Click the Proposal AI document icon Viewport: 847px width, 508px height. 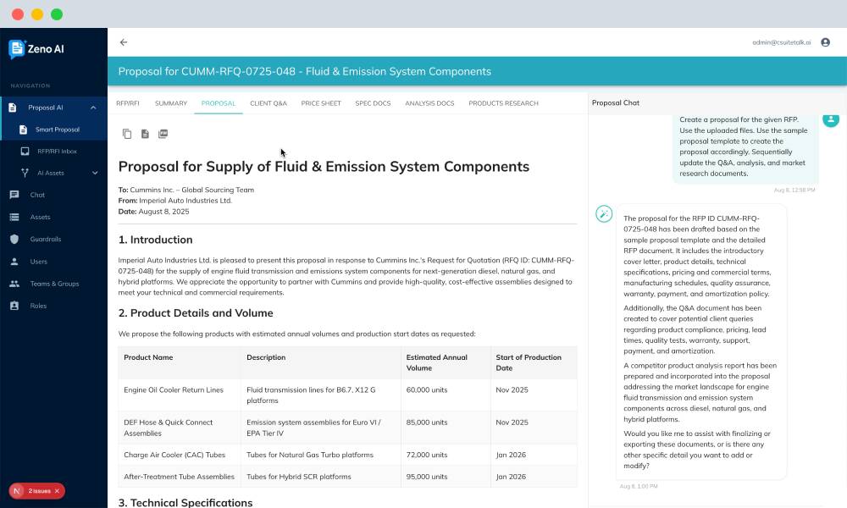tap(13, 108)
